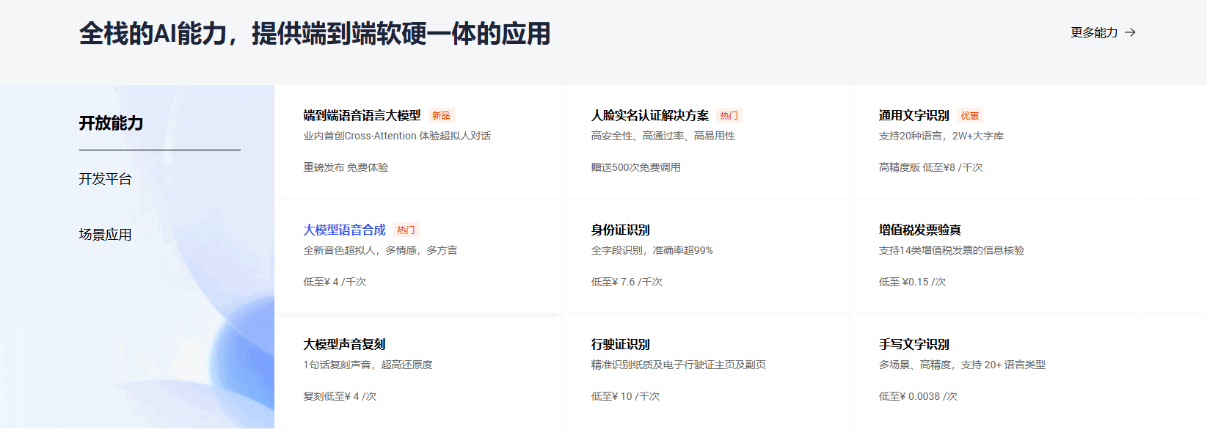The image size is (1207, 438).
Task: Click text 支持20种语言，2W+大字库
Action: tap(941, 136)
